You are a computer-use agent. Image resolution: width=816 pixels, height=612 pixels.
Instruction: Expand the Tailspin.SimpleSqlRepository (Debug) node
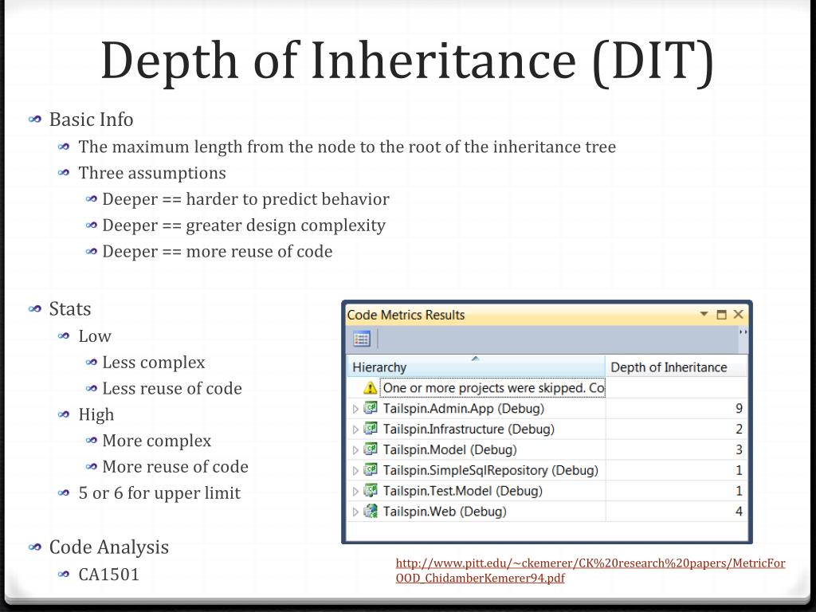(x=355, y=470)
